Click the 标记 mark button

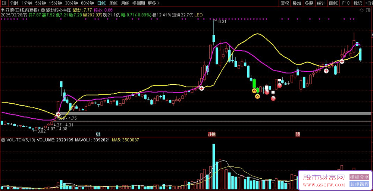pyautogui.click(x=358, y=3)
